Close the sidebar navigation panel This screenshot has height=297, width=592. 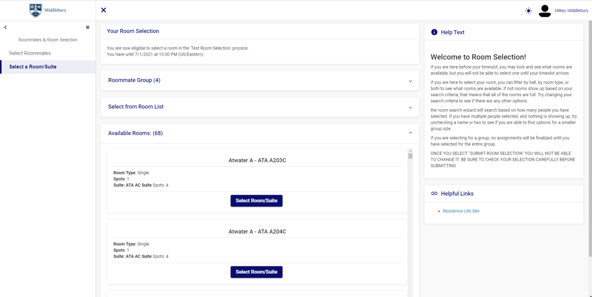pyautogui.click(x=88, y=27)
